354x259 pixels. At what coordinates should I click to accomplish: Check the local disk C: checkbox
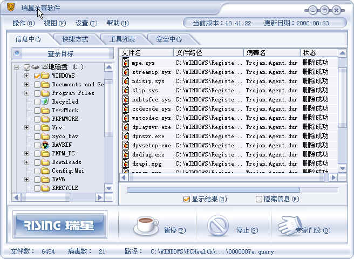coord(26,67)
